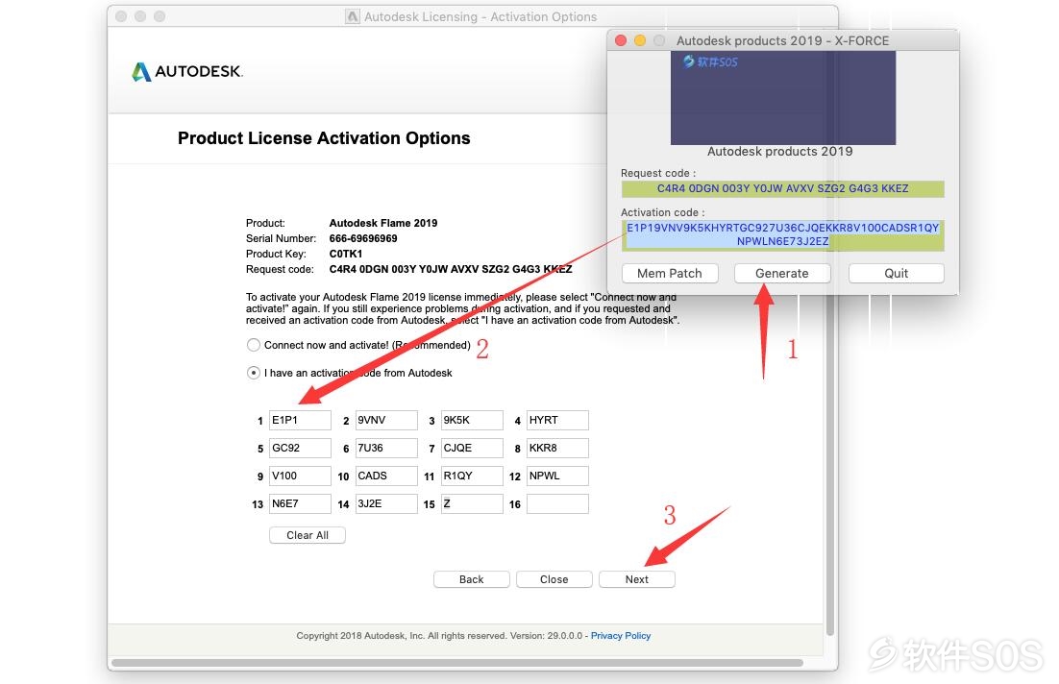
Task: Click licensing window request code 'C4R4 0DGN...' text
Action: 451,269
